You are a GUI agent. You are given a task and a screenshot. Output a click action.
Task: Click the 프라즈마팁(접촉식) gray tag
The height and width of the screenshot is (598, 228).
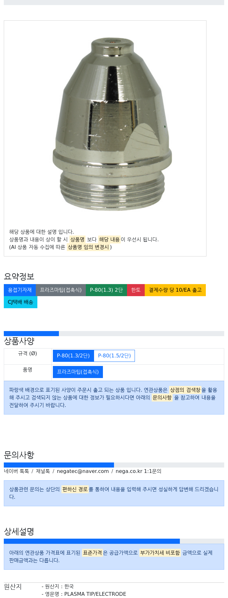(x=61, y=290)
